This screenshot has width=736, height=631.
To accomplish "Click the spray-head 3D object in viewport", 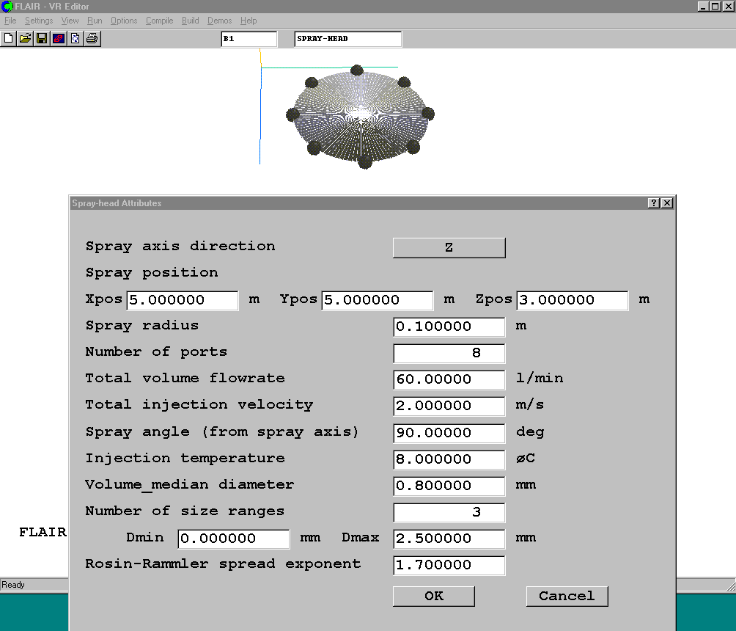I will click(x=361, y=116).
